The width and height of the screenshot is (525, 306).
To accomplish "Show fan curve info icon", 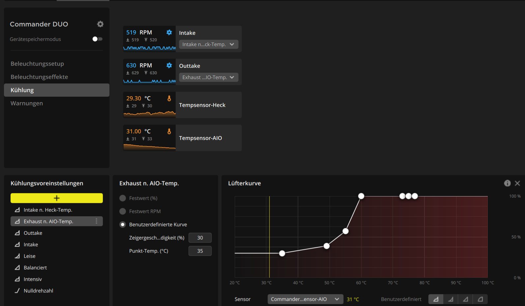I will tap(507, 183).
